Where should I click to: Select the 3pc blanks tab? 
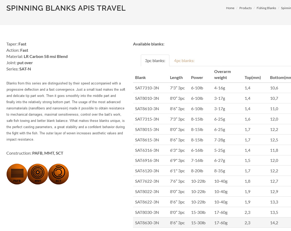coord(155,61)
